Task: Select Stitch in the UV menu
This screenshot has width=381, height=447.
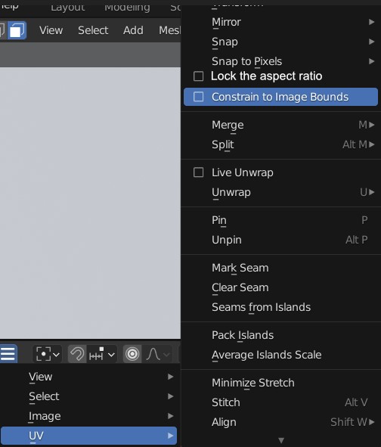Action: [280, 402]
